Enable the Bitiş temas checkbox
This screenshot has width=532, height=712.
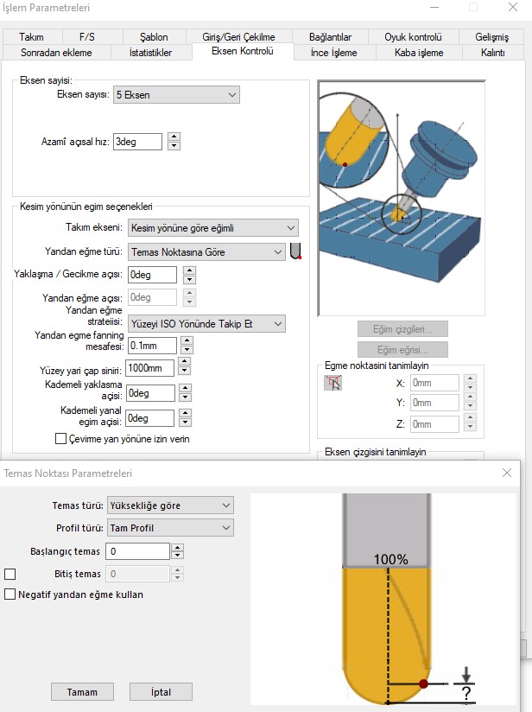click(x=10, y=574)
